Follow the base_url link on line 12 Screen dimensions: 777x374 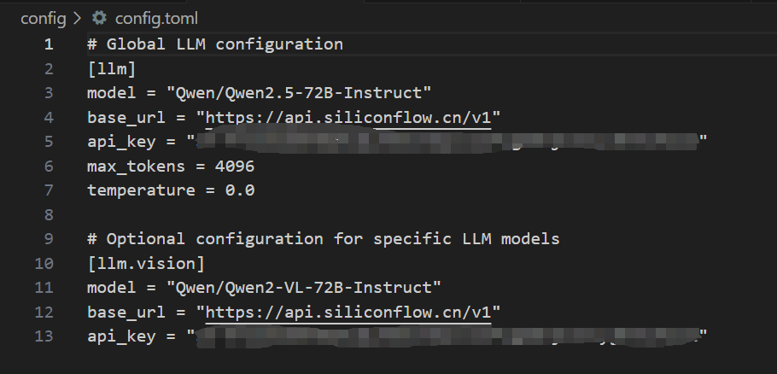coord(352,312)
